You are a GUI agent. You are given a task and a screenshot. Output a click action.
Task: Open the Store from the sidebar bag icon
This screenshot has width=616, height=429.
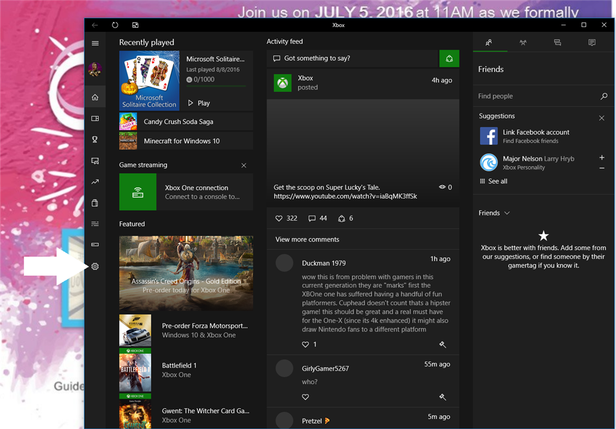click(95, 202)
